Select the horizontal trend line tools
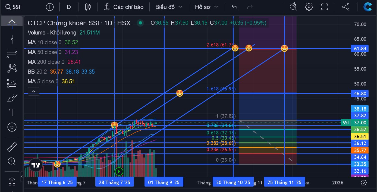This screenshot has width=377, height=192. point(12,54)
